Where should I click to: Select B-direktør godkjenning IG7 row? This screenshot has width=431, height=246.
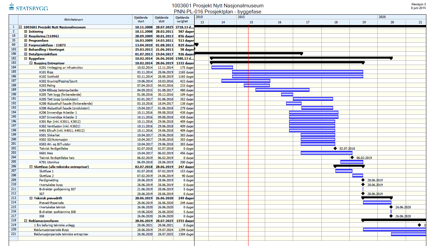point(101,189)
